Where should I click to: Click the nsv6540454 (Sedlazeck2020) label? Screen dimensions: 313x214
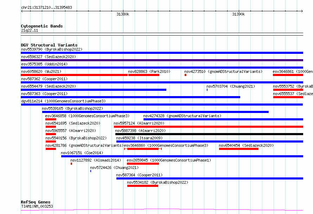pyautogui.click(x=246, y=145)
